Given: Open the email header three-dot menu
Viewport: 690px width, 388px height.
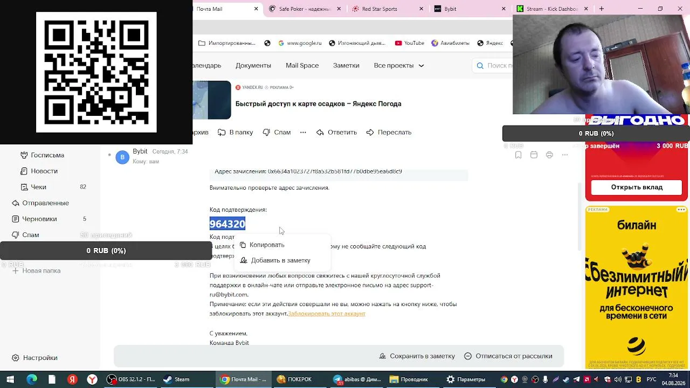Looking at the screenshot, I should pyautogui.click(x=565, y=155).
